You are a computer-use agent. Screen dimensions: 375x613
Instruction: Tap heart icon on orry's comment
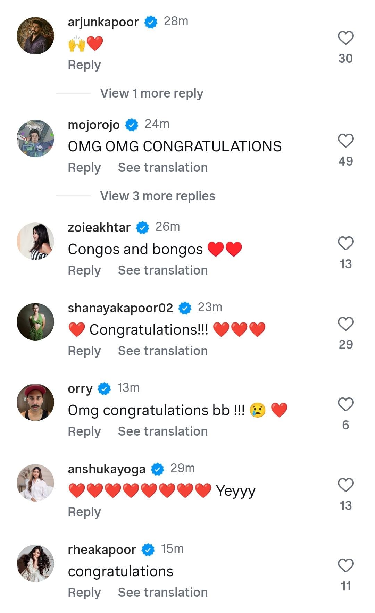point(345,404)
